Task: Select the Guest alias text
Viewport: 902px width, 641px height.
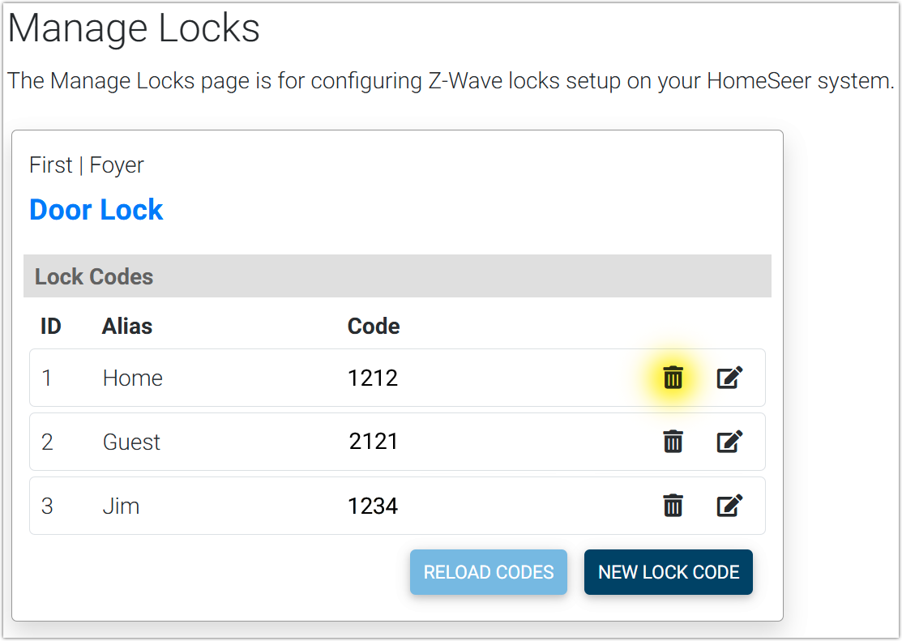Action: [132, 442]
